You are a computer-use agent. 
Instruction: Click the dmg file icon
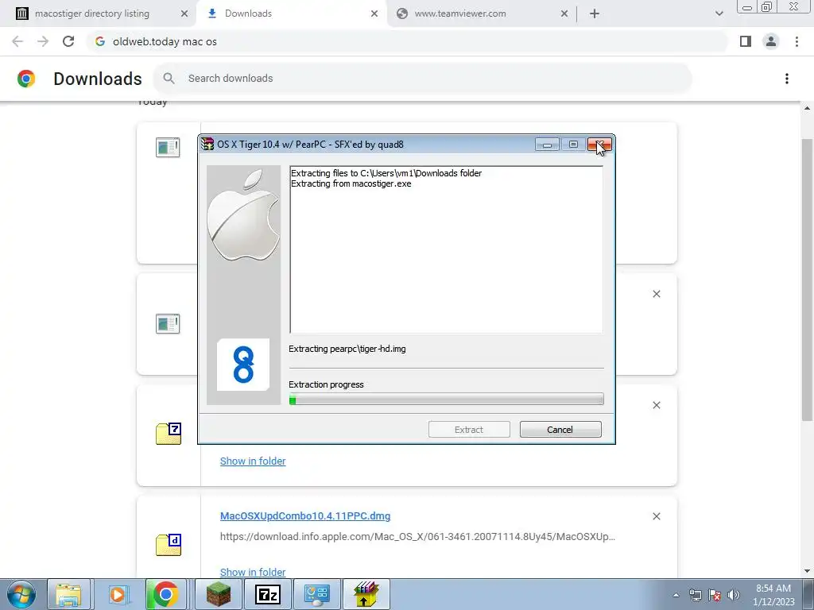point(169,545)
